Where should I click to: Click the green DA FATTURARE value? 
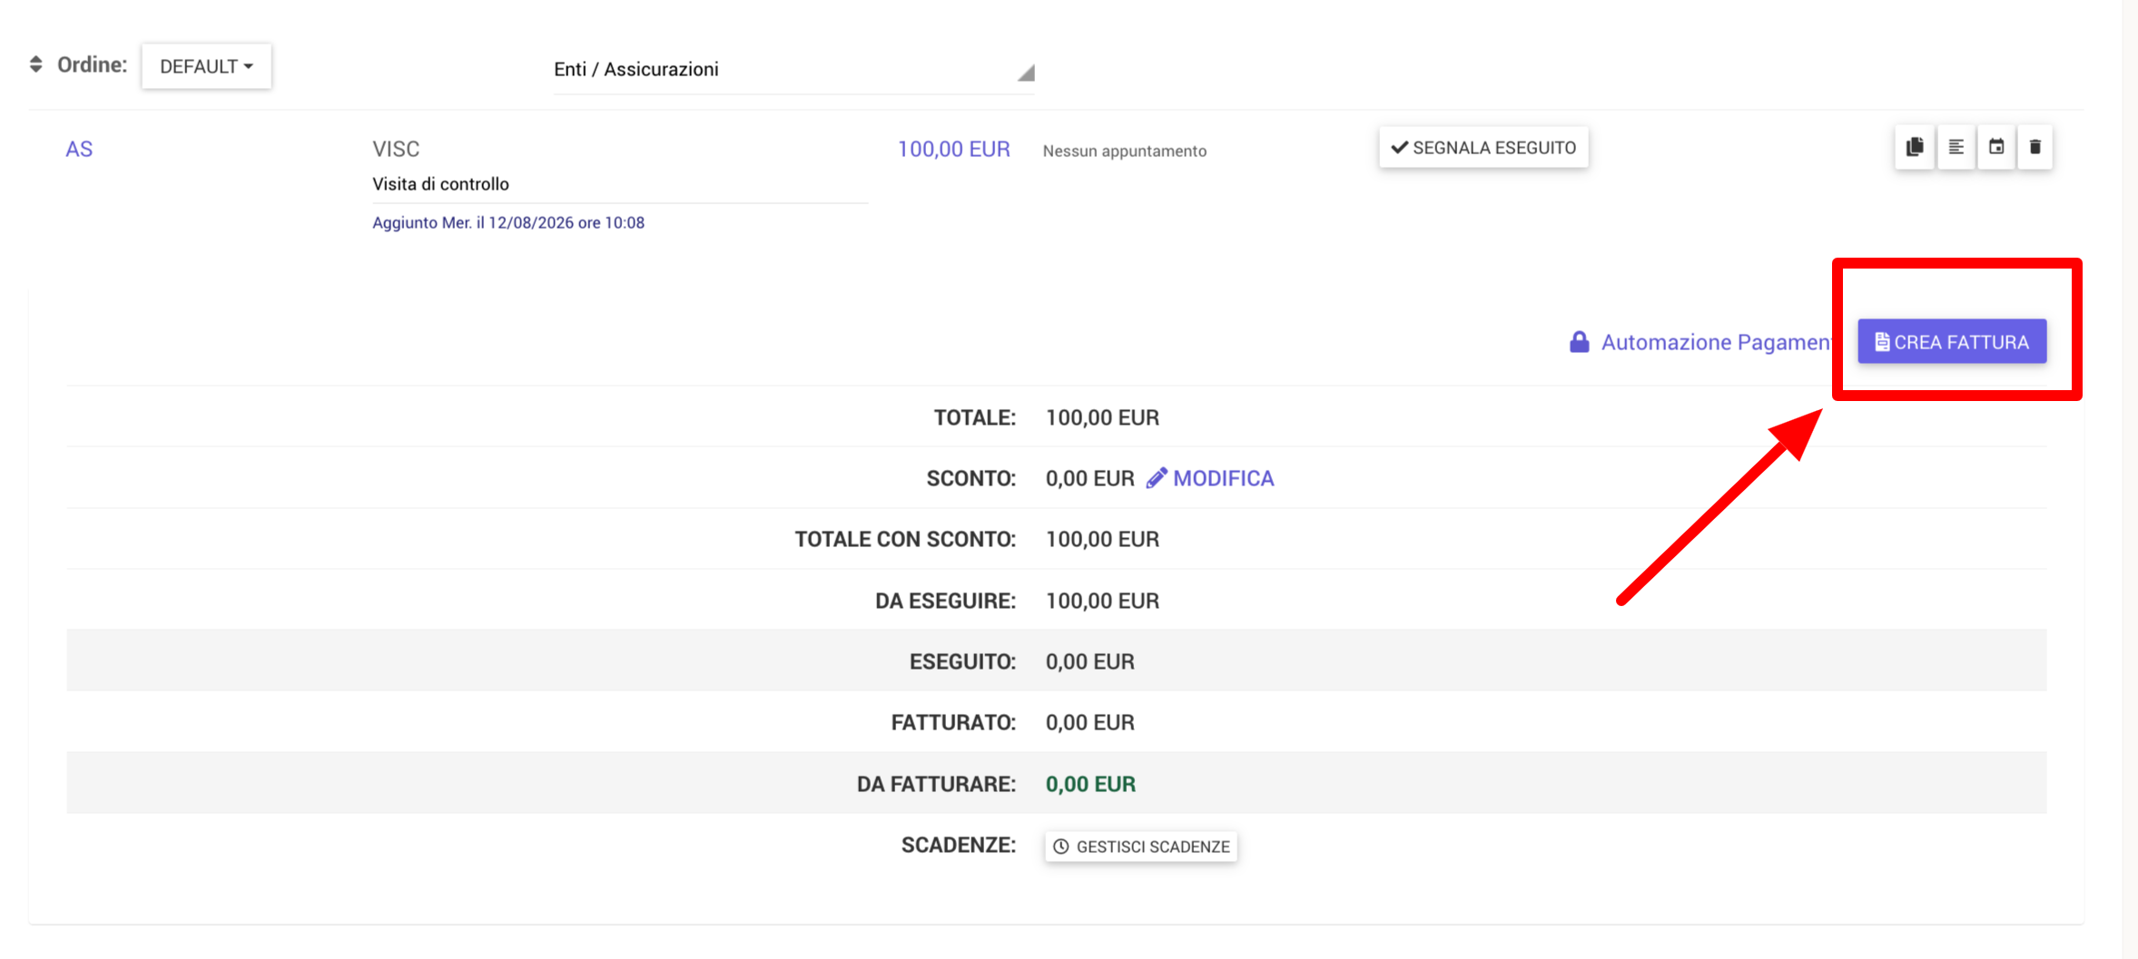(x=1090, y=784)
